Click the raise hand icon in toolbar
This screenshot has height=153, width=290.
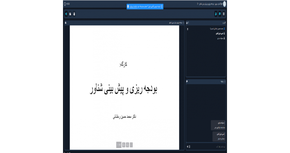pyautogui.click(x=74, y=14)
